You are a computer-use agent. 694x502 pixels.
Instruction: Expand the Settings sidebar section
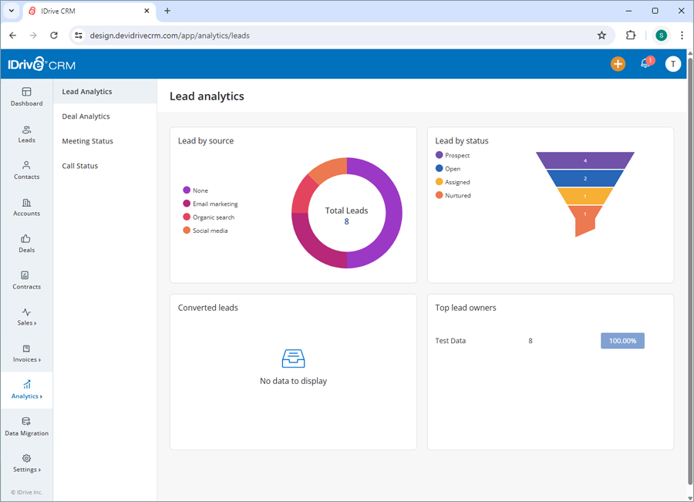click(26, 463)
